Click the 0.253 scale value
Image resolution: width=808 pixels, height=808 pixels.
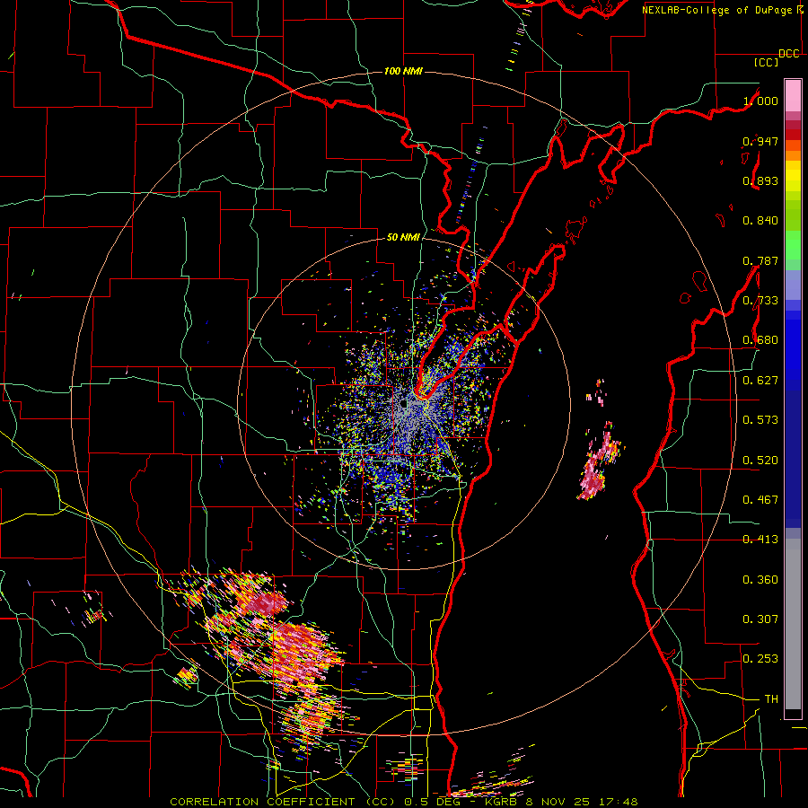[760, 659]
